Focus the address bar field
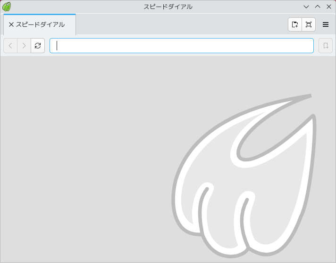This screenshot has height=263, width=336. 182,46
